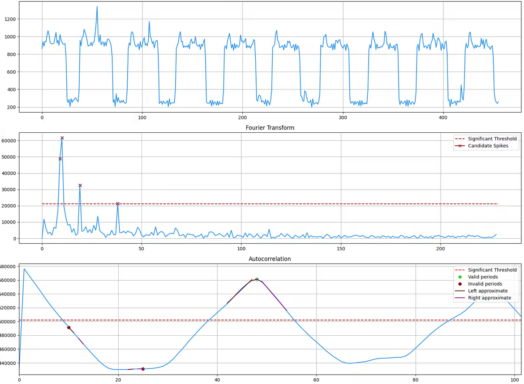Click the invalid period dot near lag 25
Image resolution: width=524 pixels, height=384 pixels.
(x=143, y=369)
